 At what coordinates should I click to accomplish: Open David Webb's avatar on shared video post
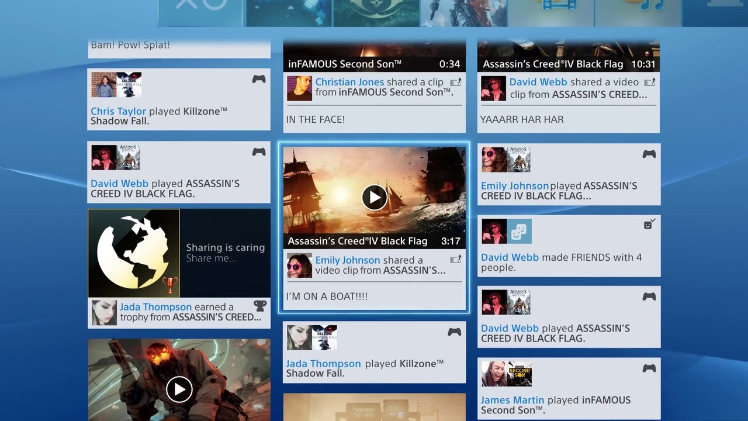[493, 88]
